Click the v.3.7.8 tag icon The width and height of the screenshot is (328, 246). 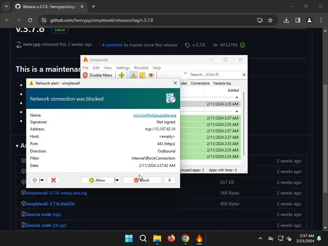187,45
